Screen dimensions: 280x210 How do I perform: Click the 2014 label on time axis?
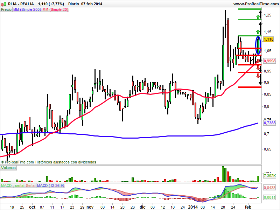(193, 207)
